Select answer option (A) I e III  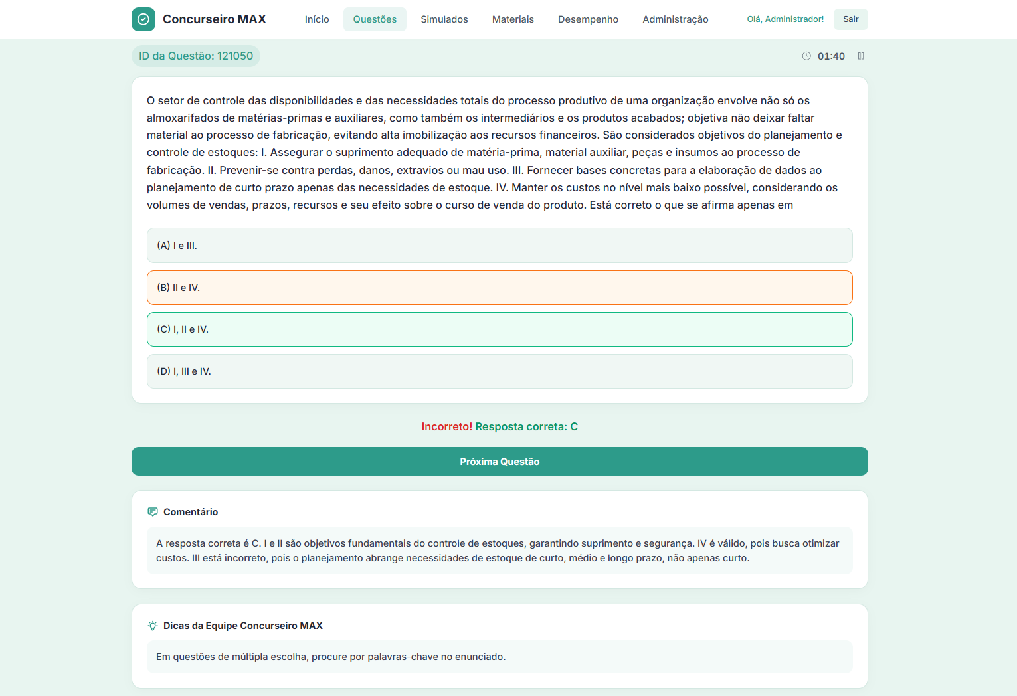coord(499,246)
